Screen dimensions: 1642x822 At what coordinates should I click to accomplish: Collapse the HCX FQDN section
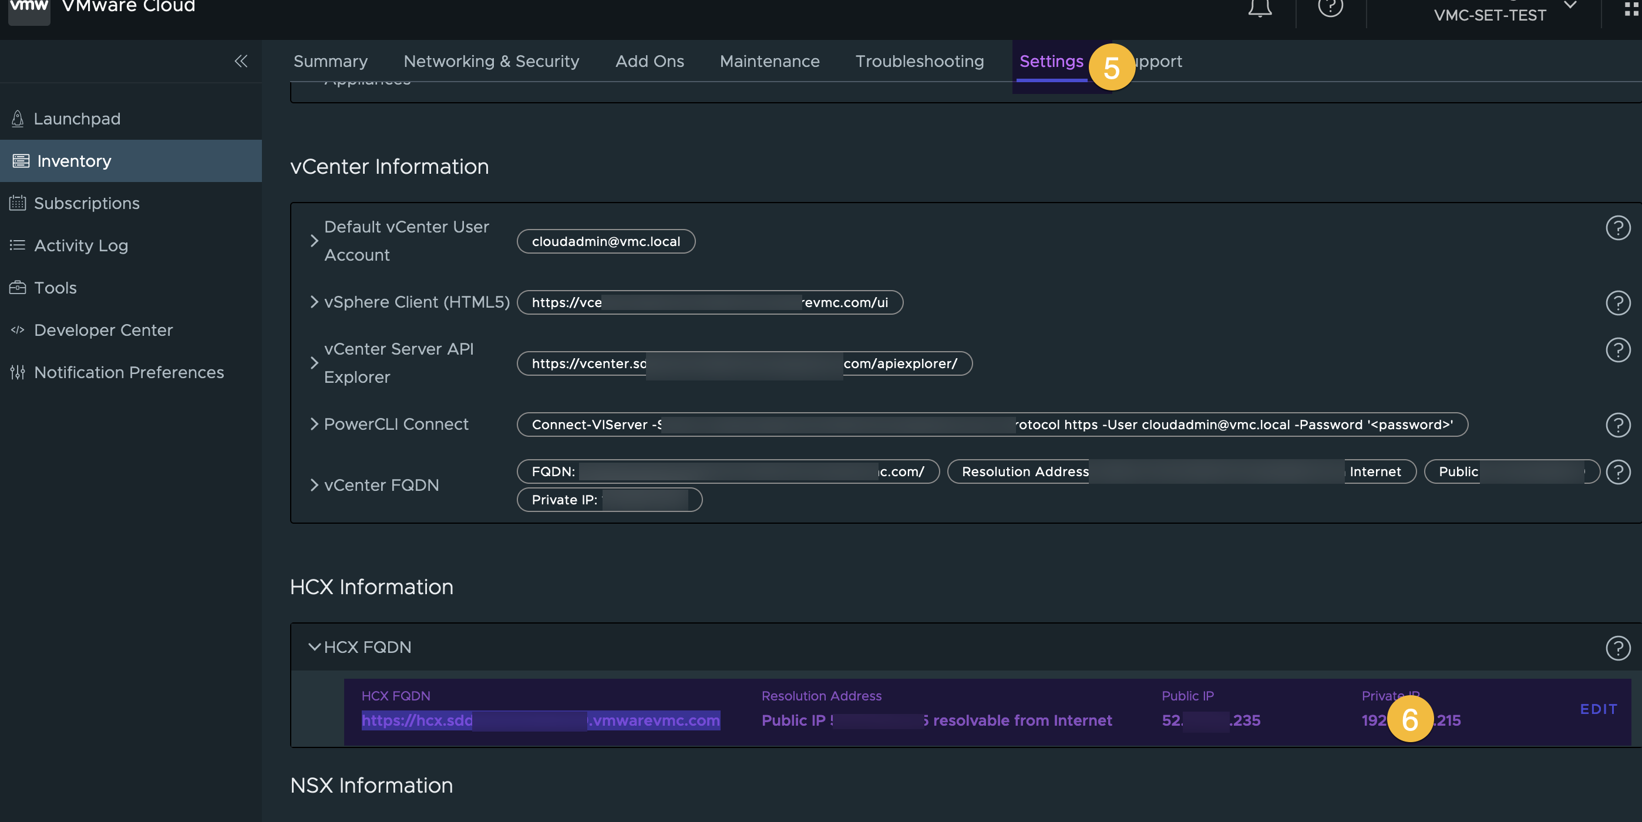point(314,647)
